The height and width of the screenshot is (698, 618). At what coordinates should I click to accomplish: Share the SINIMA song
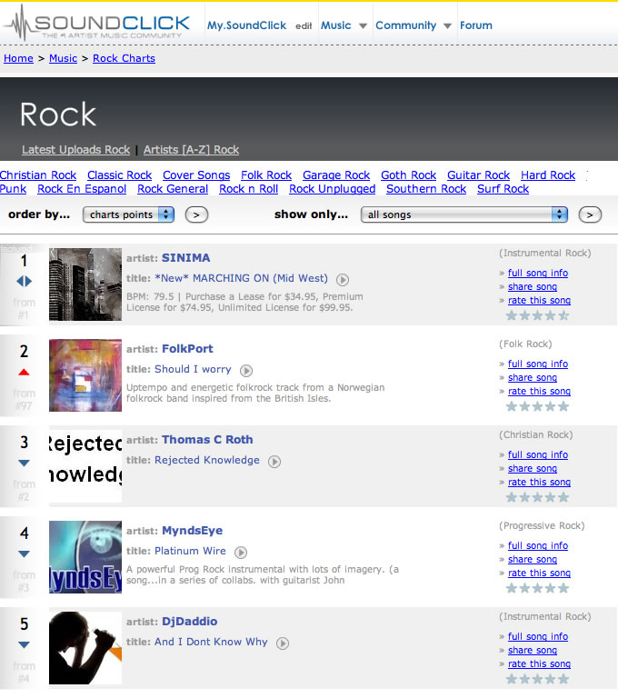coord(533,286)
